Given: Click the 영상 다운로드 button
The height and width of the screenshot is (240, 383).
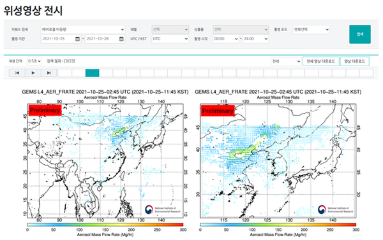Looking at the screenshot, I should (354, 61).
